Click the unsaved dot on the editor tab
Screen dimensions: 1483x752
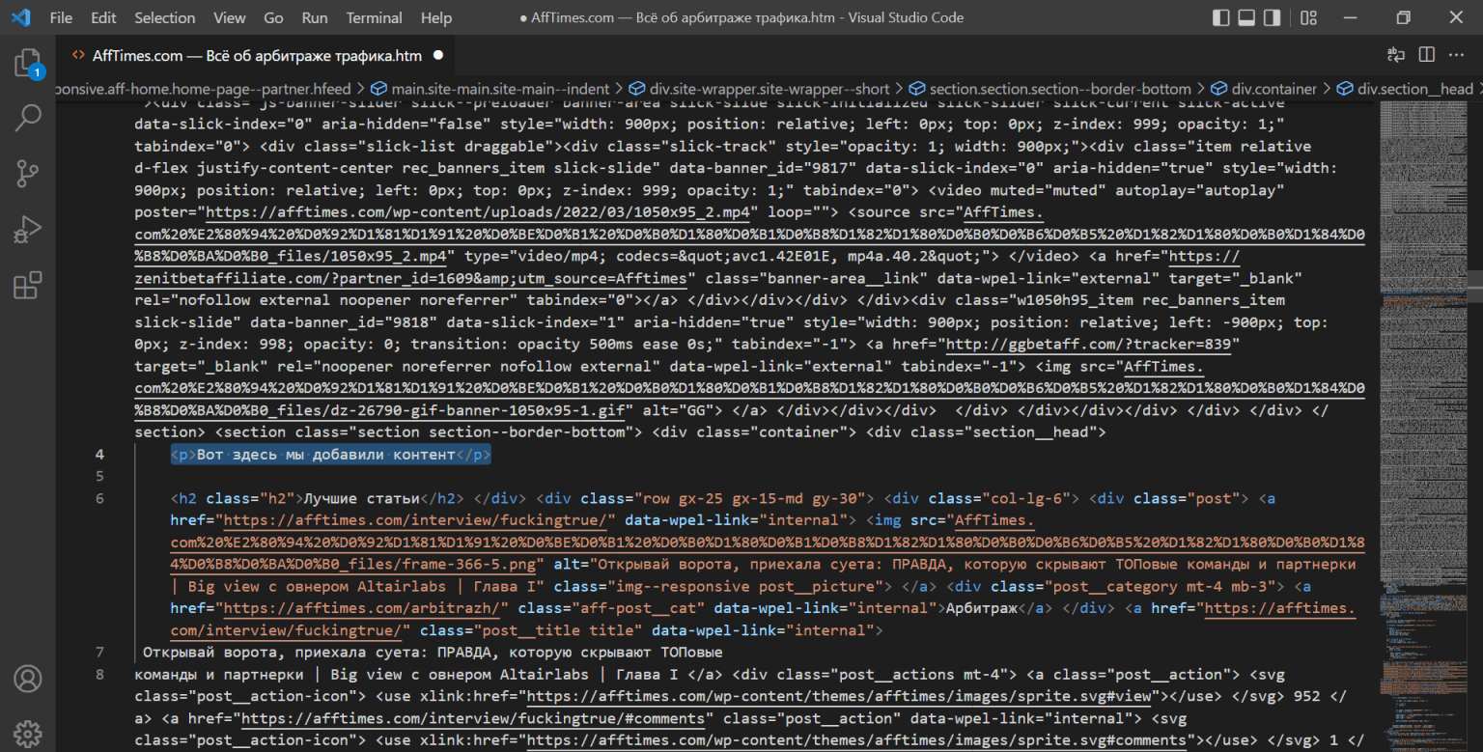click(x=438, y=55)
